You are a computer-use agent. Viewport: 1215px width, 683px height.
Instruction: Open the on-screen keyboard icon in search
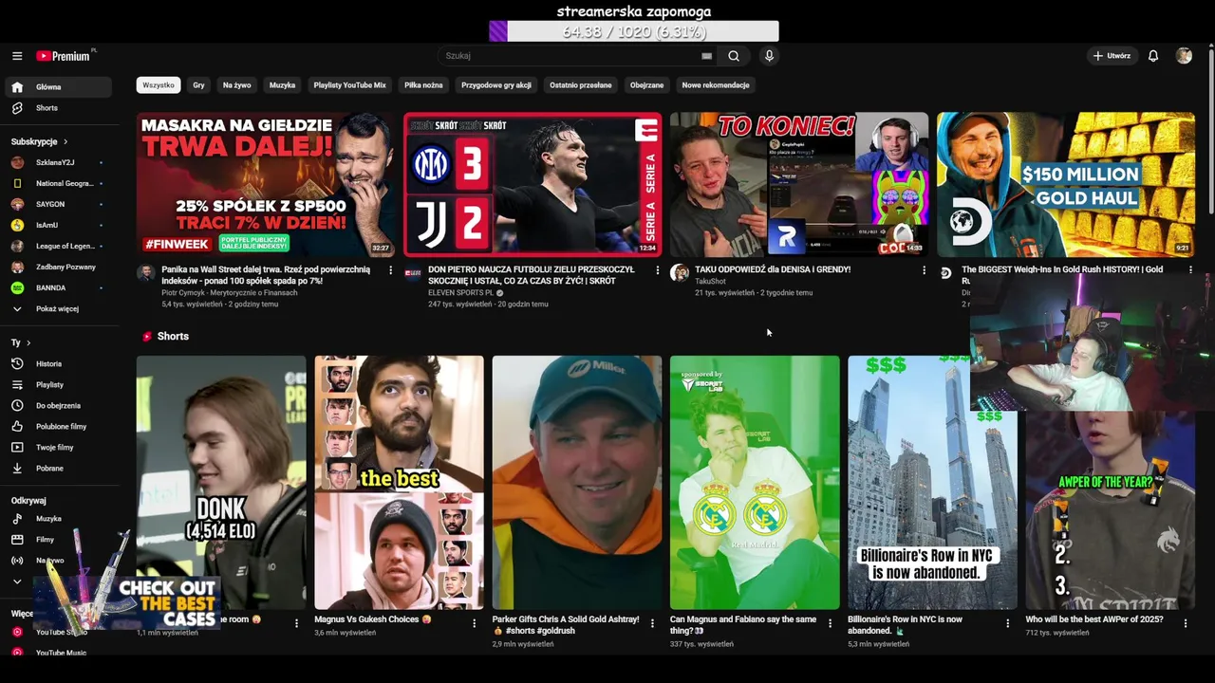click(x=706, y=56)
